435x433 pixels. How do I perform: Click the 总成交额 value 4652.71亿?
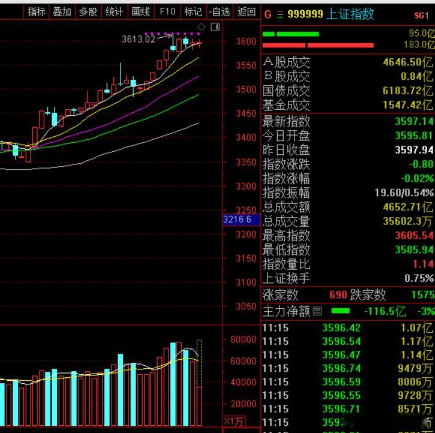pyautogui.click(x=408, y=207)
